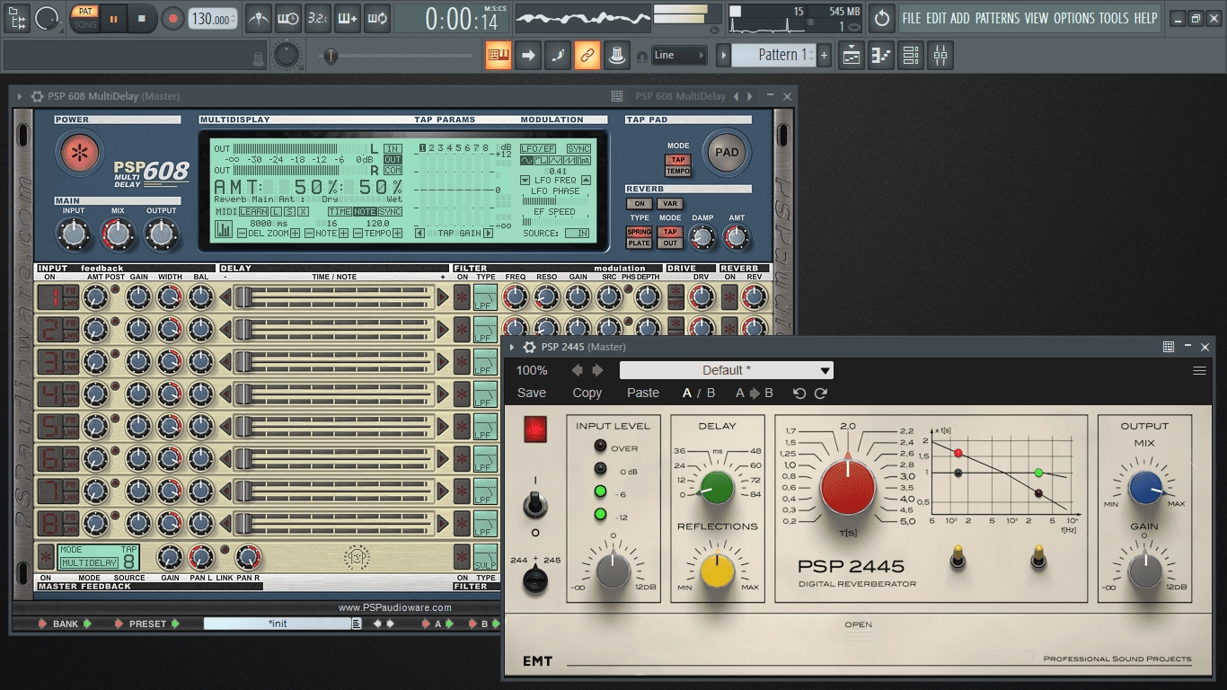Open the piano roll icon
The width and height of the screenshot is (1227, 690).
pos(881,56)
